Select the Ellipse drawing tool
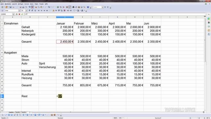 (x=12, y=115)
